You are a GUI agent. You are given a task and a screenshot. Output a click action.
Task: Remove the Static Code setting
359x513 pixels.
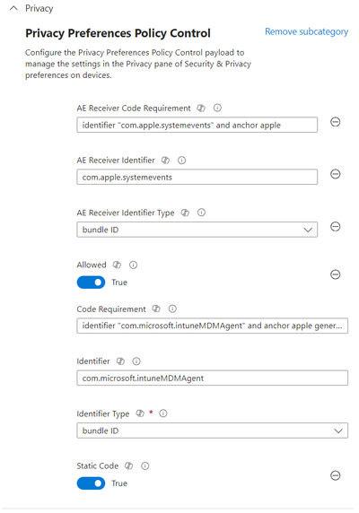click(x=335, y=475)
